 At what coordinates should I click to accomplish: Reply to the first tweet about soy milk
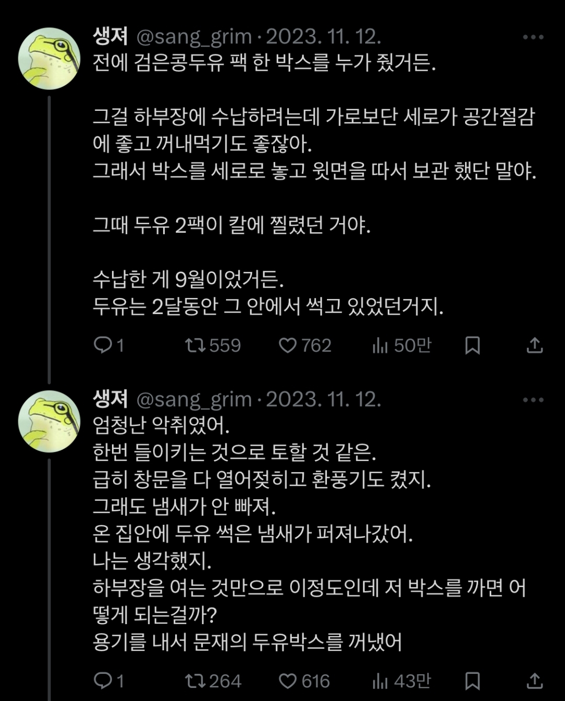point(103,345)
